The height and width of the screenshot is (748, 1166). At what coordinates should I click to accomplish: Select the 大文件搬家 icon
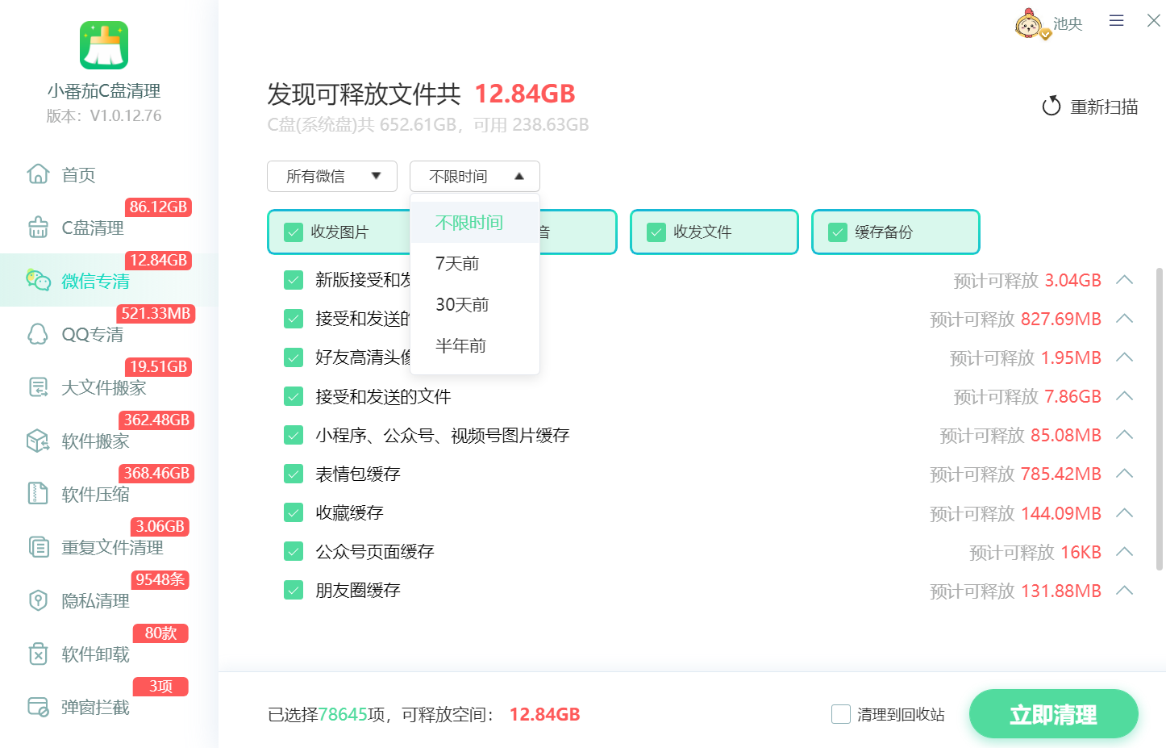(x=38, y=387)
